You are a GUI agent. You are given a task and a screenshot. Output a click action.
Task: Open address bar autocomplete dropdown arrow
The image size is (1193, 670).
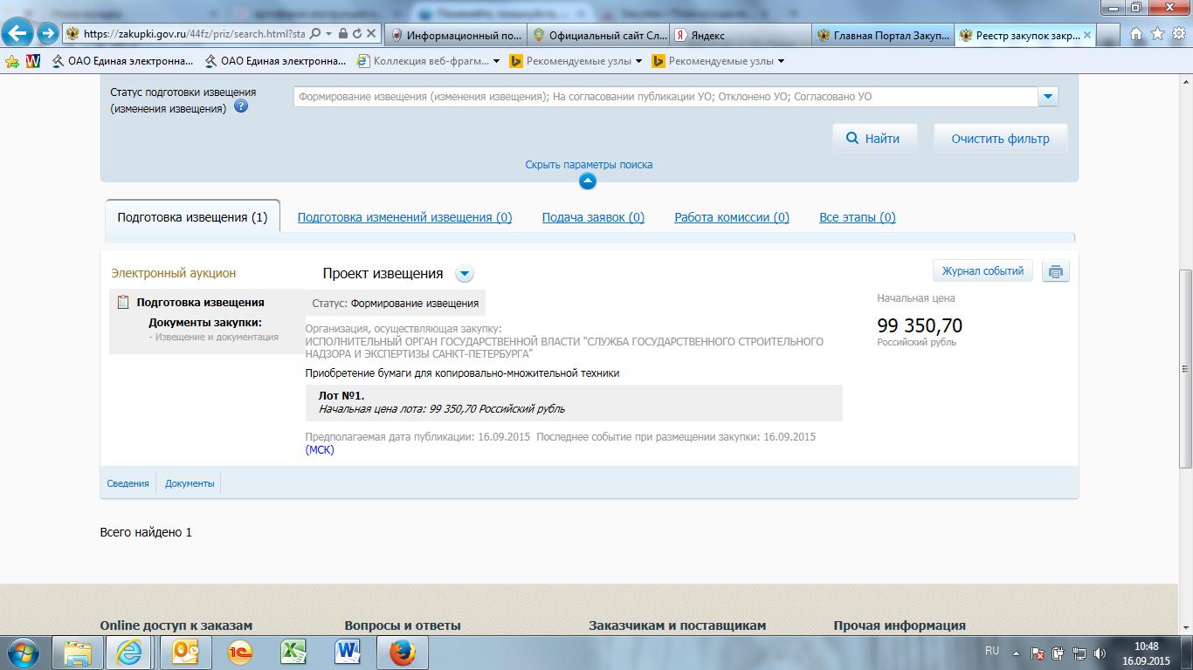(x=328, y=34)
